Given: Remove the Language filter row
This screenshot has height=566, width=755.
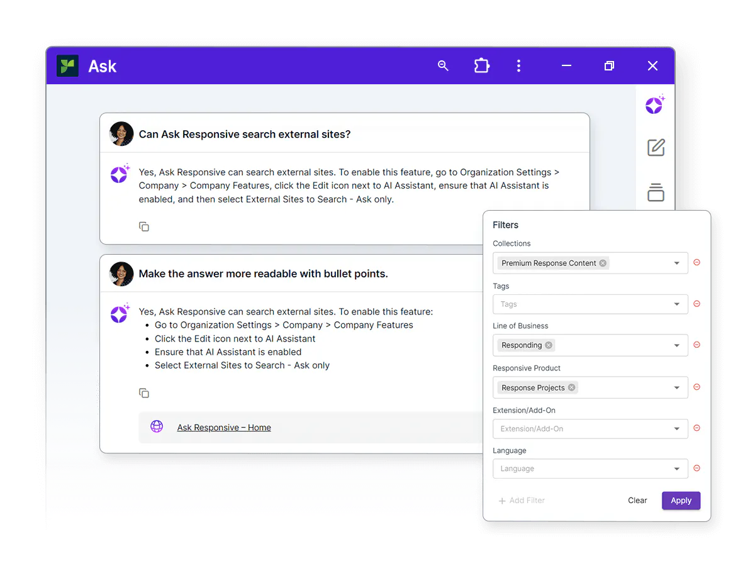Looking at the screenshot, I should 696,469.
